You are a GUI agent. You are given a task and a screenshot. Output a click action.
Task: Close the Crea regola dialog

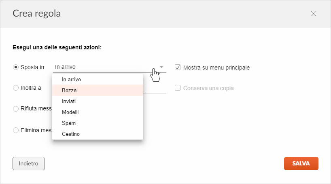[314, 14]
